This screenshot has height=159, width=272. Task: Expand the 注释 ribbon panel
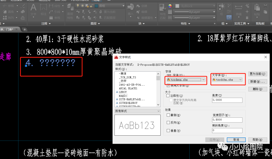[x=46, y=24]
